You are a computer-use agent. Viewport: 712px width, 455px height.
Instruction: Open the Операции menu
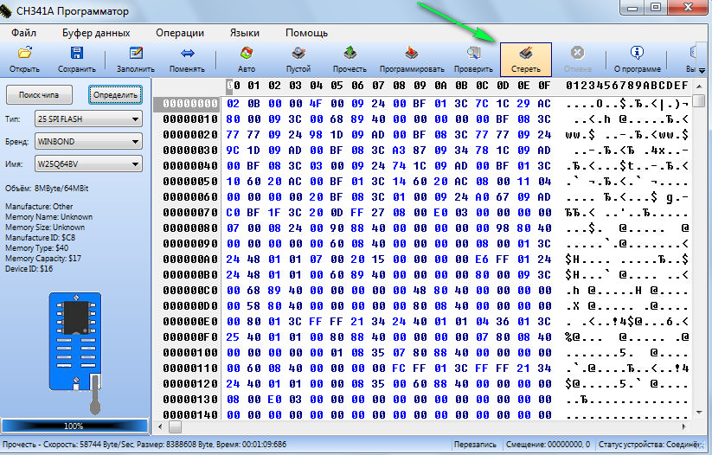[x=180, y=33]
